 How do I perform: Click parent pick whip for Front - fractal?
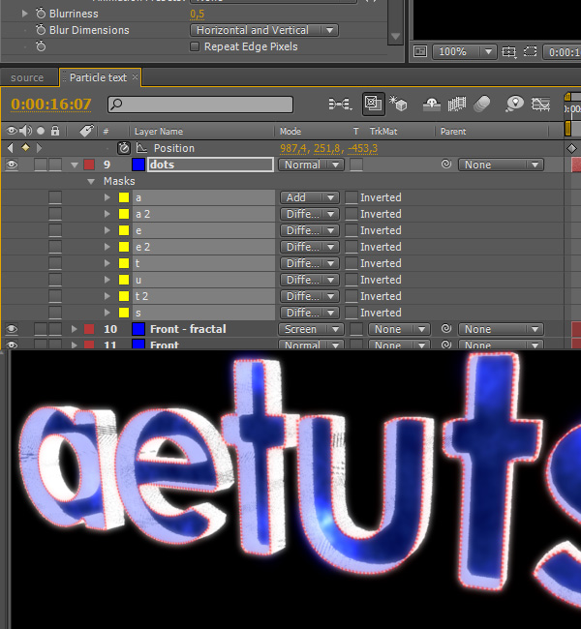point(446,329)
